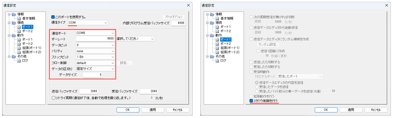The height and width of the screenshot is (118, 393).
Task: Click the 動作 folder icon in left dialog
Action: click(x=14, y=35)
